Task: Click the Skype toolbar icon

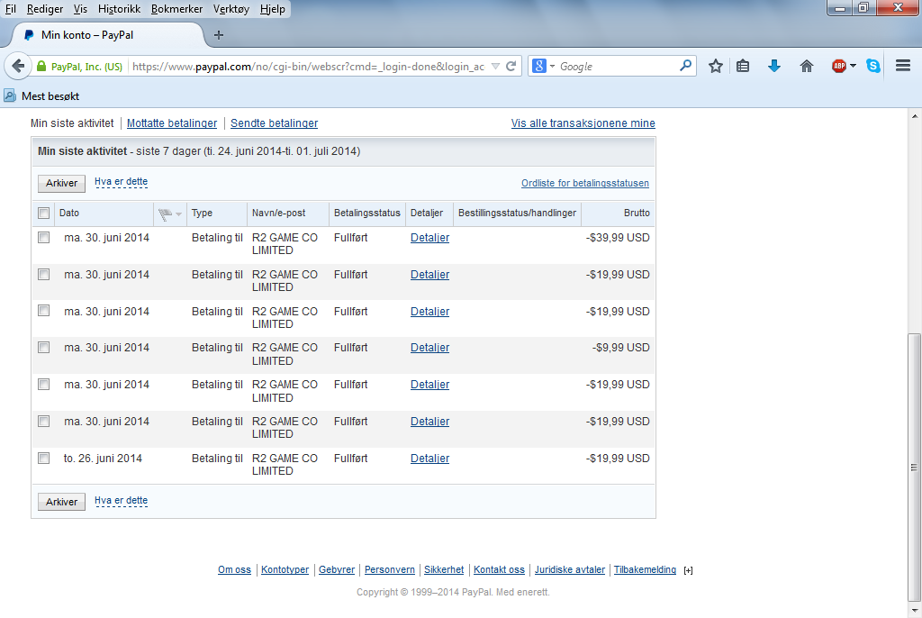Action: [x=873, y=66]
